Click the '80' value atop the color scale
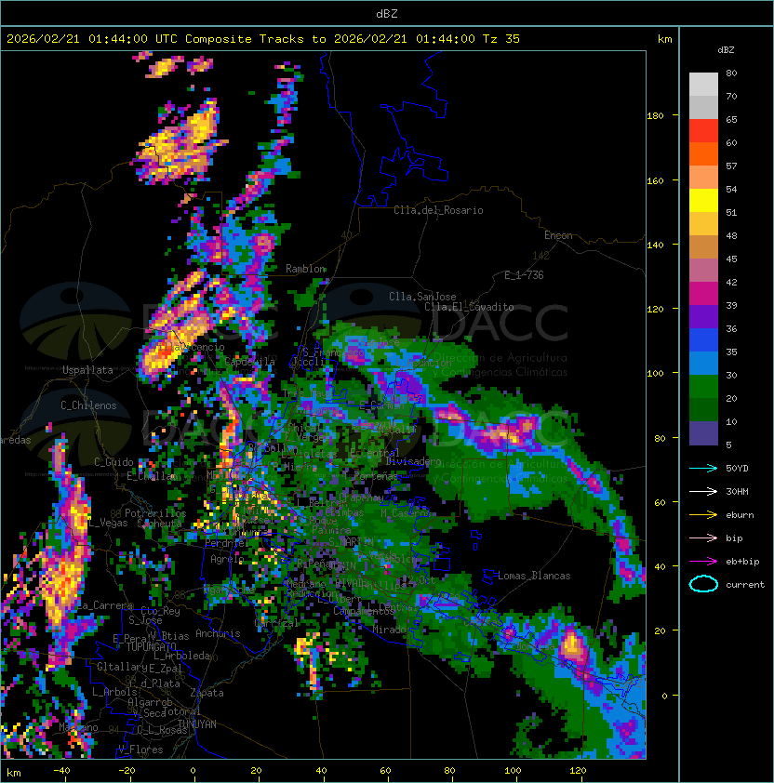 (x=731, y=73)
